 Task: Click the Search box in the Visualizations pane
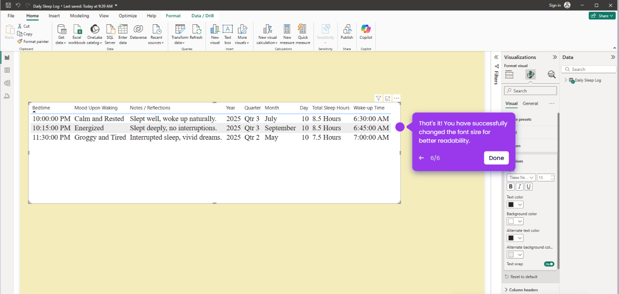point(530,90)
